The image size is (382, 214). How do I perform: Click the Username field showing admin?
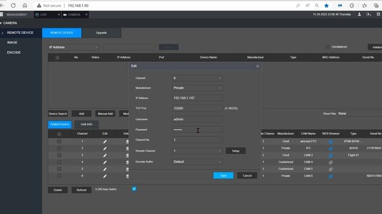197,119
